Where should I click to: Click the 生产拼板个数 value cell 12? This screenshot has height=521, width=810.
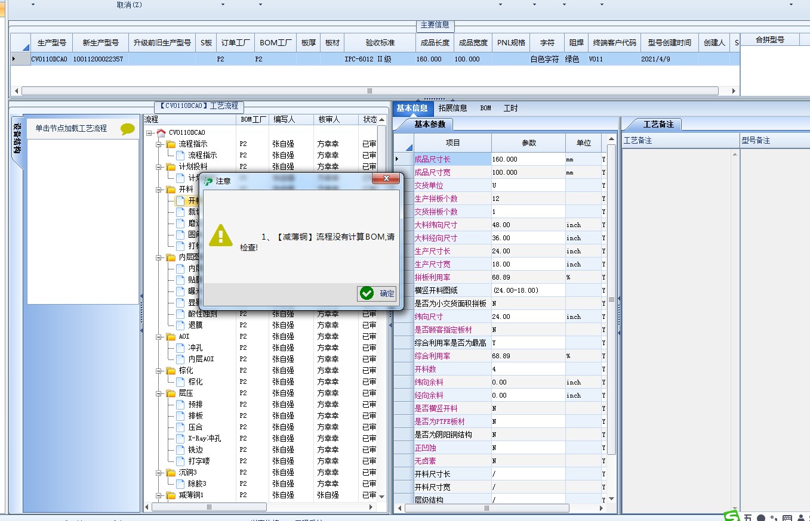point(528,199)
